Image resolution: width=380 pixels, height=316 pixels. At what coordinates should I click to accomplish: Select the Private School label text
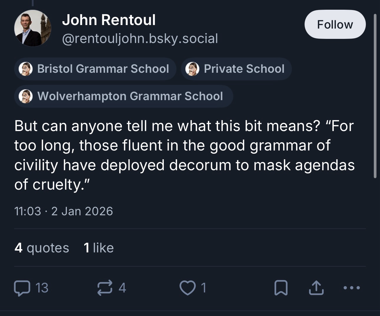(x=244, y=69)
